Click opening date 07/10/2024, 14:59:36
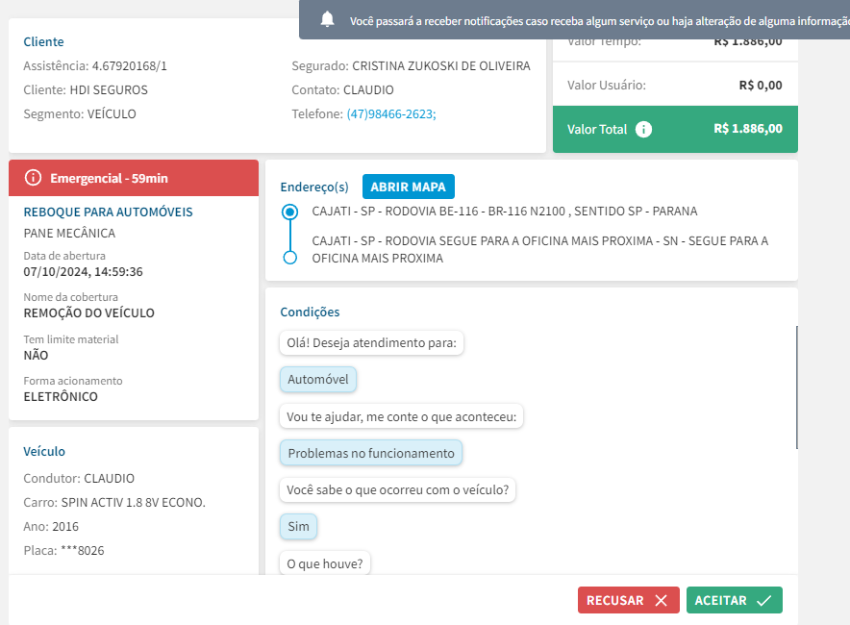This screenshot has width=850, height=625. click(x=83, y=271)
